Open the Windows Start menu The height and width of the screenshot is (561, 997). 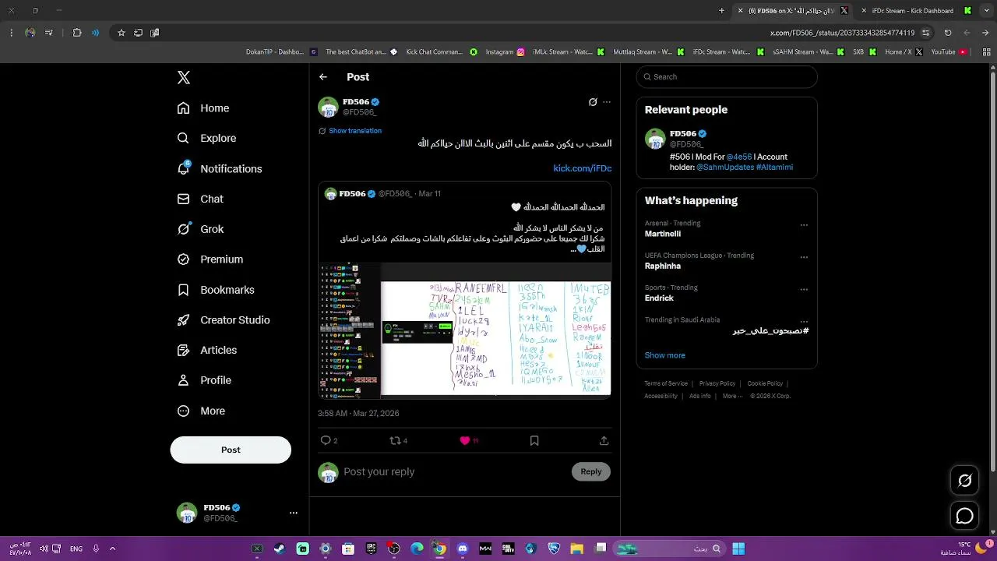738,549
